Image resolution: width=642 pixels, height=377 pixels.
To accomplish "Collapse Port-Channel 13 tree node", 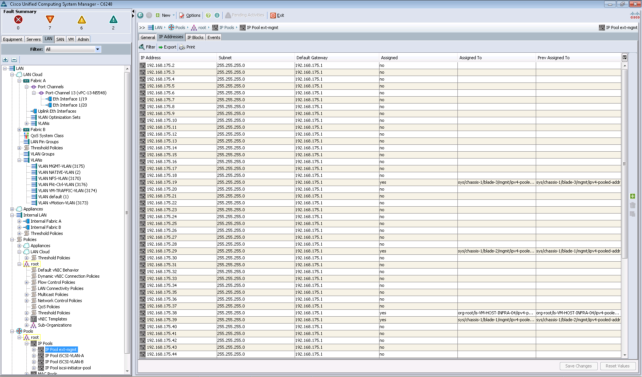I will coord(34,93).
